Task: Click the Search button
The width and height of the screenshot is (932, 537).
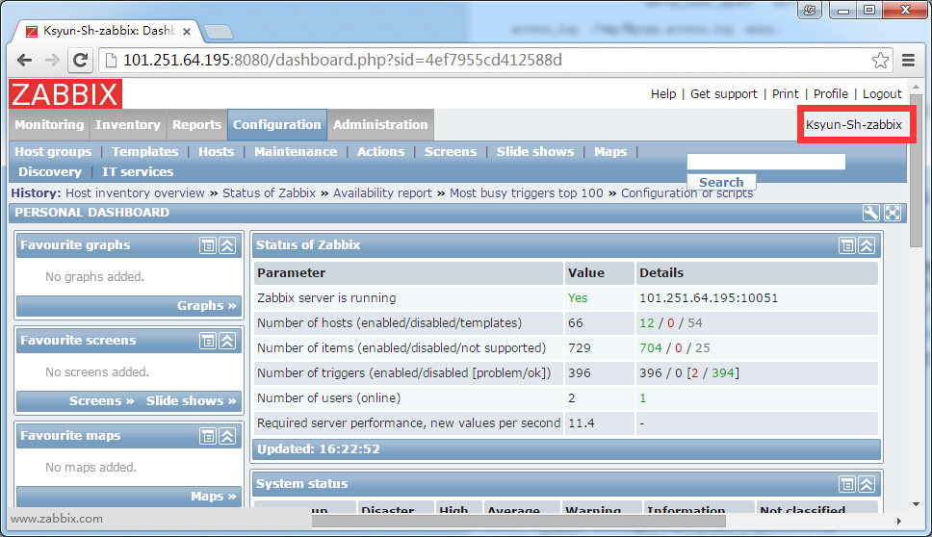Action: coord(721,182)
